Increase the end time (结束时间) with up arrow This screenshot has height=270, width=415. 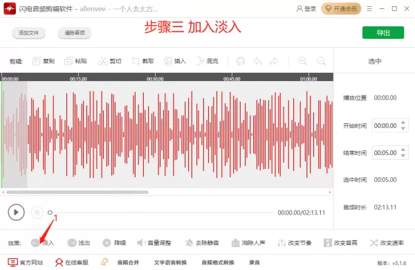click(x=403, y=150)
